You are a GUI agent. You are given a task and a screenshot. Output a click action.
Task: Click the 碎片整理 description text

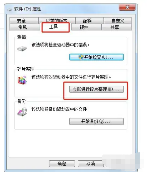pos(71,77)
